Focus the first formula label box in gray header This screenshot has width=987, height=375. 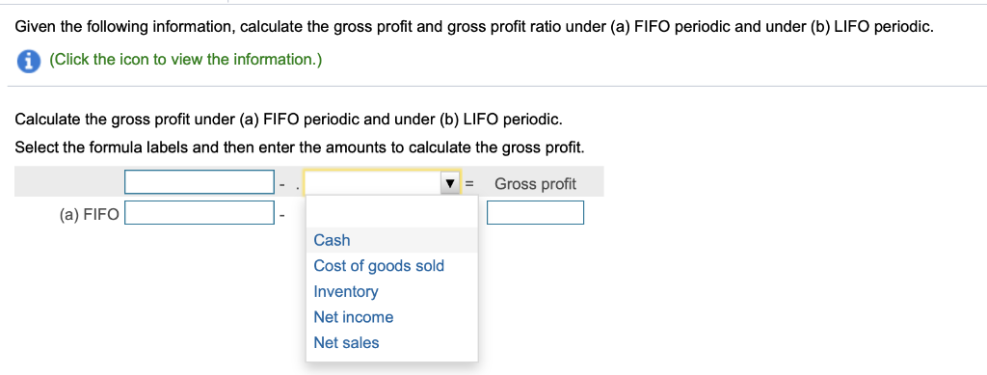tap(200, 182)
